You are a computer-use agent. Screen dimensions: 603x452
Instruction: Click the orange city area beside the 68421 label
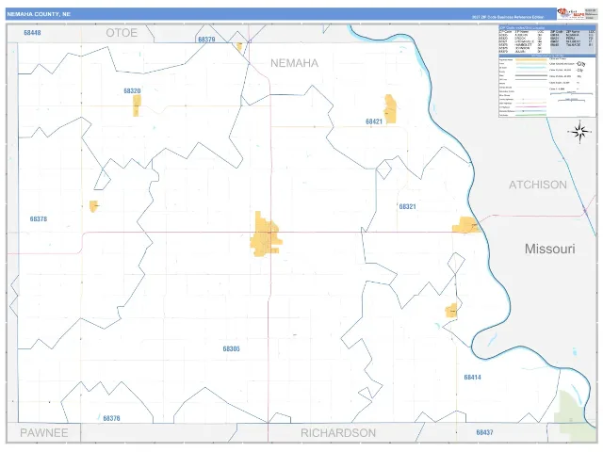click(390, 109)
